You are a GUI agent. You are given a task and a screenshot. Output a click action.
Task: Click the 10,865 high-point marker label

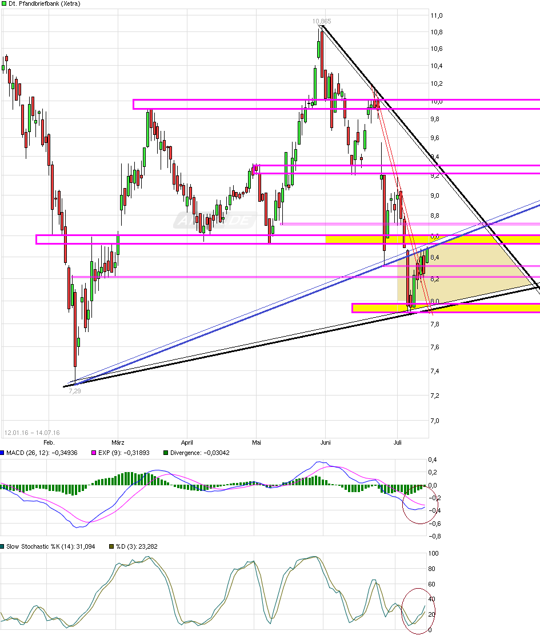click(x=322, y=20)
